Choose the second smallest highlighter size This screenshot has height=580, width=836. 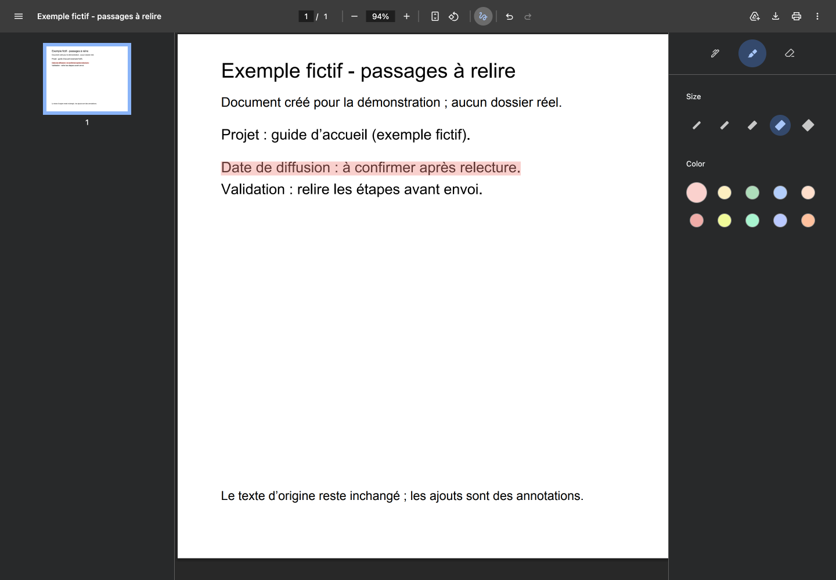725,125
